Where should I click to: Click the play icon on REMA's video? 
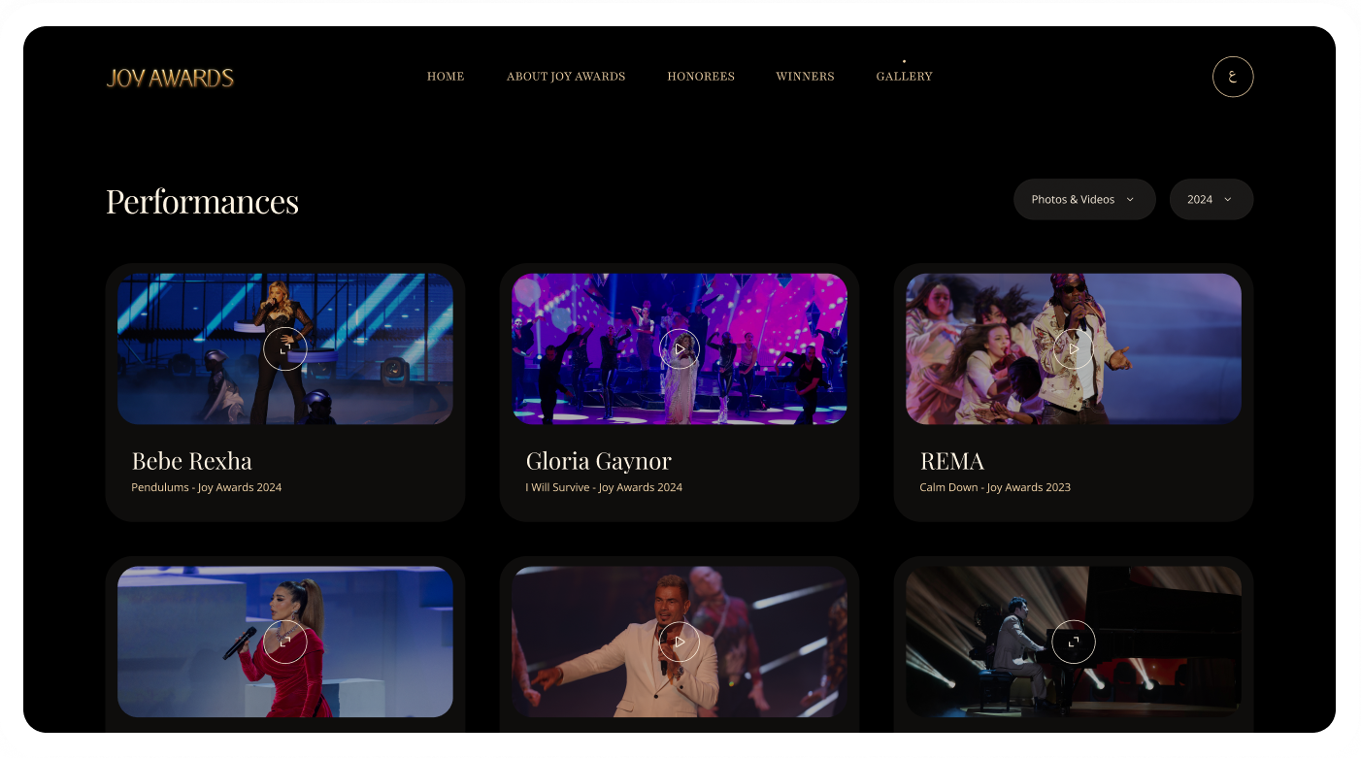[1074, 348]
